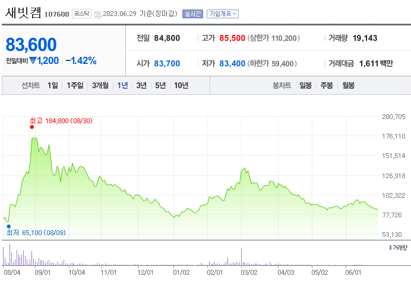Switch to 일봉 candlestick chart

306,85
